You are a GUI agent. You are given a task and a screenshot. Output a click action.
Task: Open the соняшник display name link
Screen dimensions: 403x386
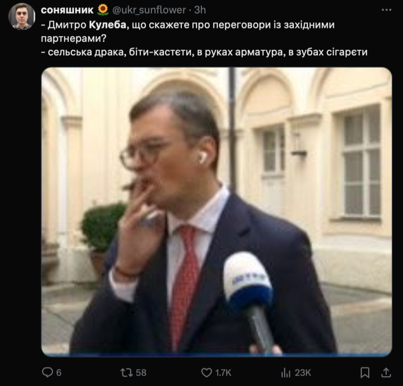(x=67, y=10)
